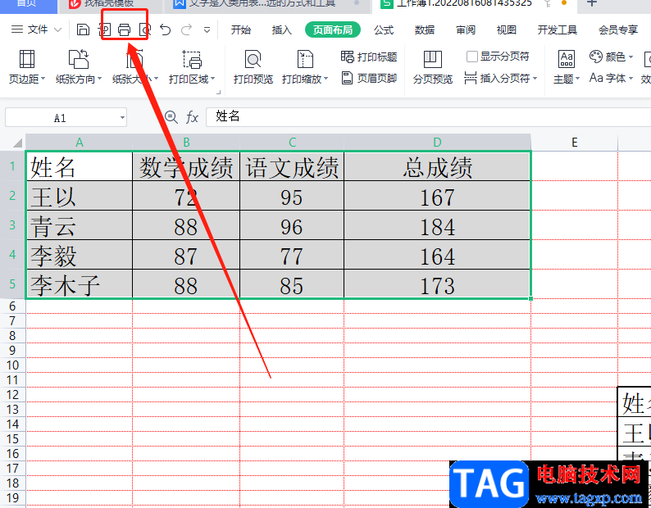651x508 pixels.
Task: Click the select-all corner triangle
Action: click(x=17, y=143)
